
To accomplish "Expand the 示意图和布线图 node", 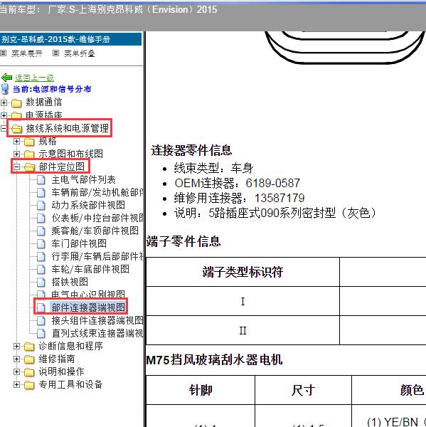I will tap(16, 154).
